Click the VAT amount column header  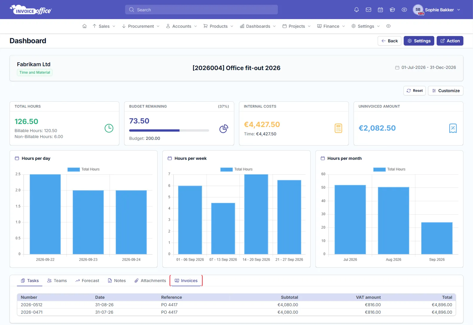point(368,297)
